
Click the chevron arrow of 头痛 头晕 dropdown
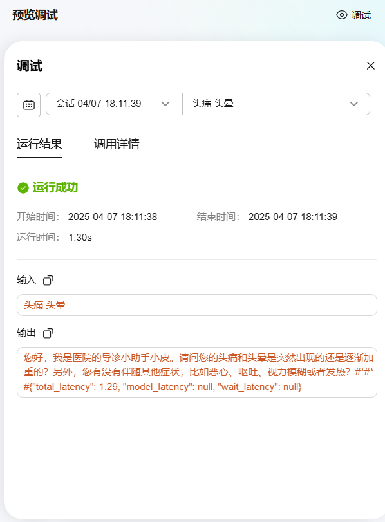354,104
